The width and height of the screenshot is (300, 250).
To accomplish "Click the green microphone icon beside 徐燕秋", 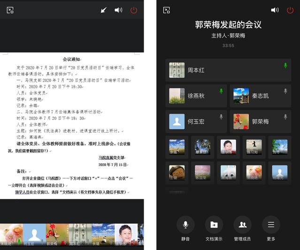I will click(221, 91).
